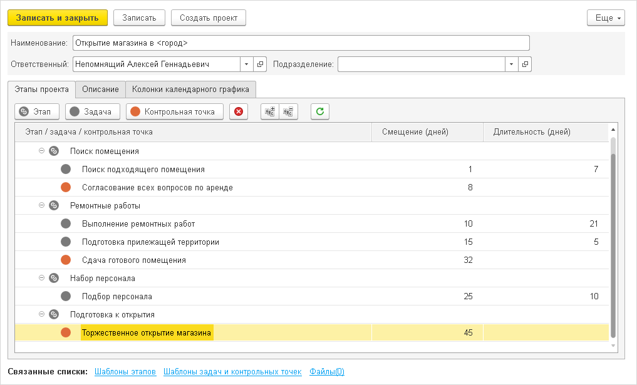Open the Подразделение dropdown list
The width and height of the screenshot is (637, 385).
[512, 64]
